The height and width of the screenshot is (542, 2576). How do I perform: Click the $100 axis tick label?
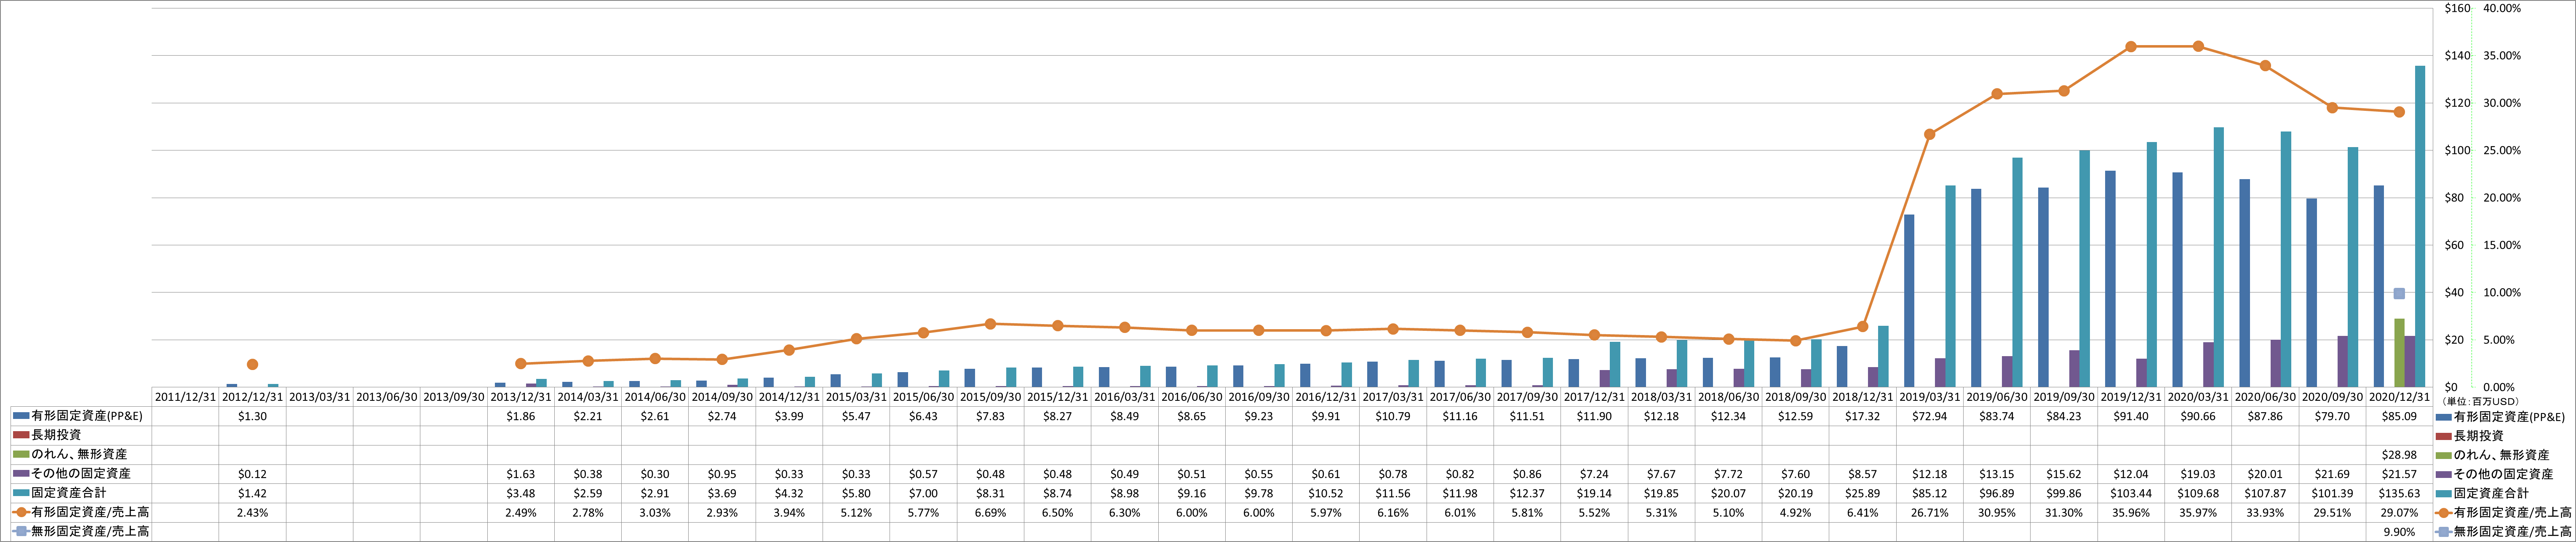pos(2457,150)
